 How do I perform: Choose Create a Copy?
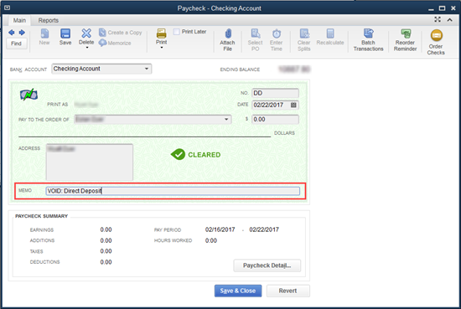pos(120,33)
